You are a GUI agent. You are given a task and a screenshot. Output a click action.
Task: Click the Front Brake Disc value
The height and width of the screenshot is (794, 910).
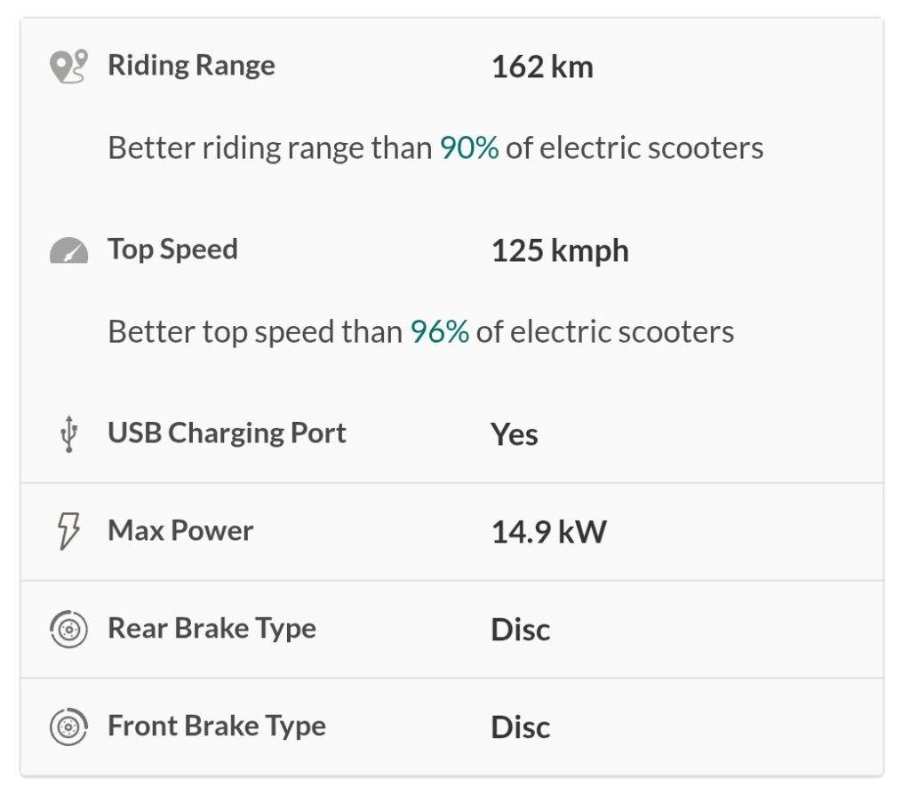[x=521, y=728]
